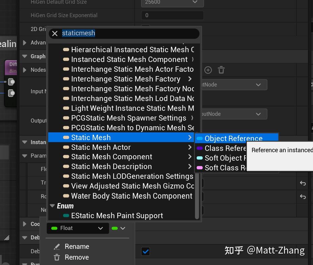Image resolution: width=313 pixels, height=265 pixels.
Task: Click the Remove trash icon
Action: click(57, 258)
